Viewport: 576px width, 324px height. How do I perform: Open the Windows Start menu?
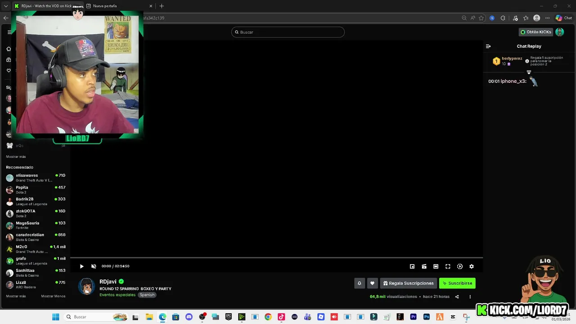click(55, 317)
